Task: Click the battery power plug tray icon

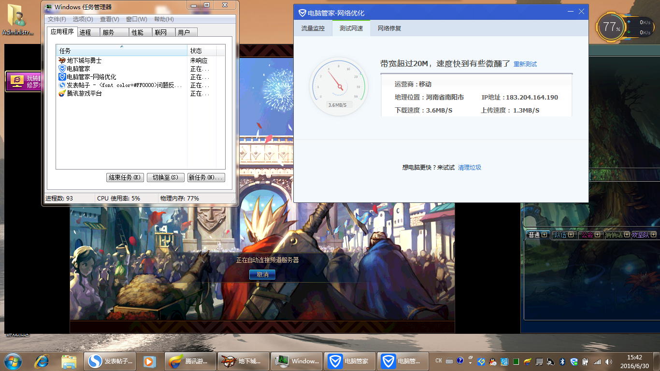Action: (x=585, y=361)
